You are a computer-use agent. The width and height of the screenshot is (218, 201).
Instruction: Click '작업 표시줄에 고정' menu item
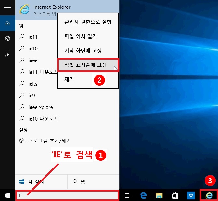click(x=88, y=65)
